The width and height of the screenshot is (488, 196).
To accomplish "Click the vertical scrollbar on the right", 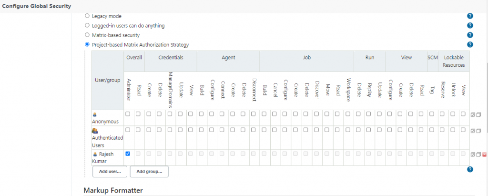I will (486, 95).
